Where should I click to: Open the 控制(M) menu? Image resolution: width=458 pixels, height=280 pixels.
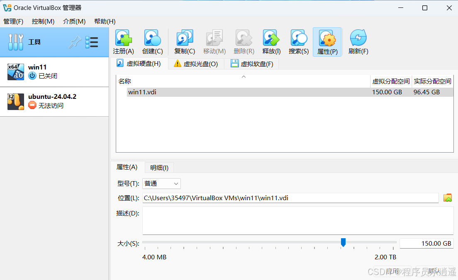[43, 22]
